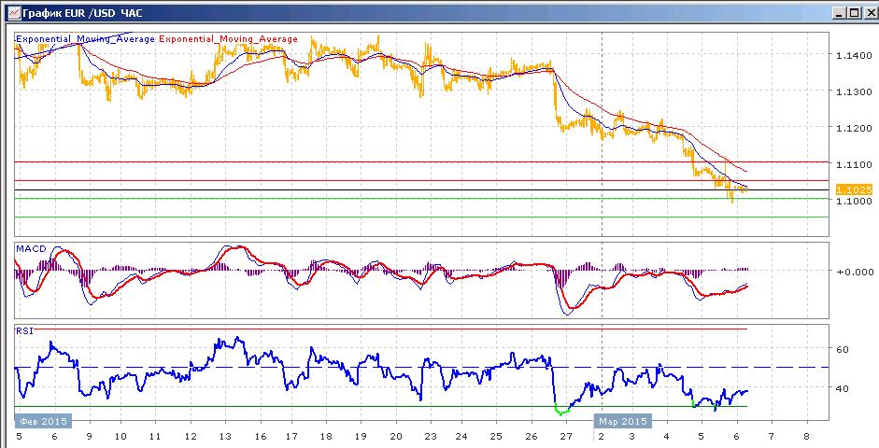Click the title bar text График EUR/USD ЧАС
The width and height of the screenshot is (879, 448).
coord(82,12)
